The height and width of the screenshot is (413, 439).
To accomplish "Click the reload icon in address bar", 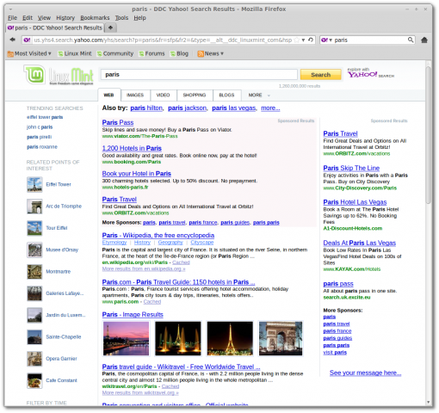I will coord(311,40).
